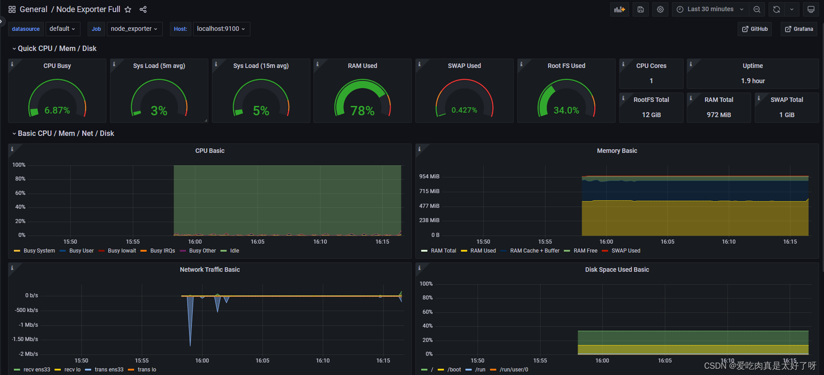Toggle Busy System series in CPU legend

pos(39,251)
